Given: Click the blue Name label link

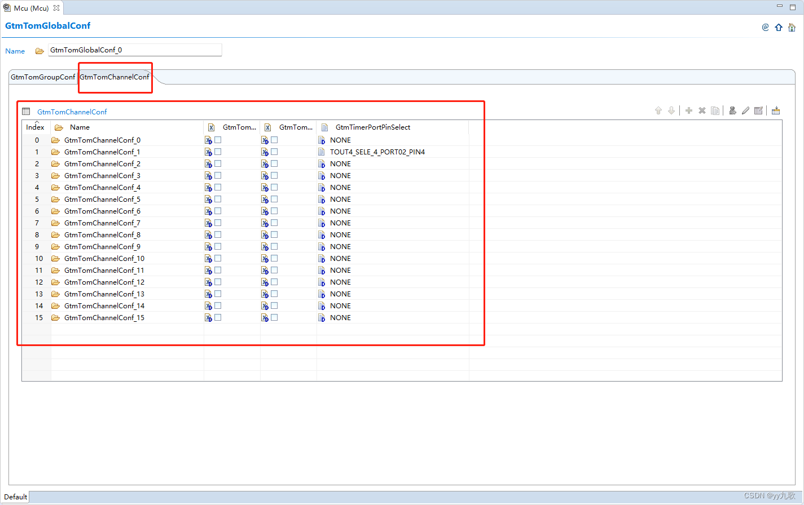Looking at the screenshot, I should 15,51.
